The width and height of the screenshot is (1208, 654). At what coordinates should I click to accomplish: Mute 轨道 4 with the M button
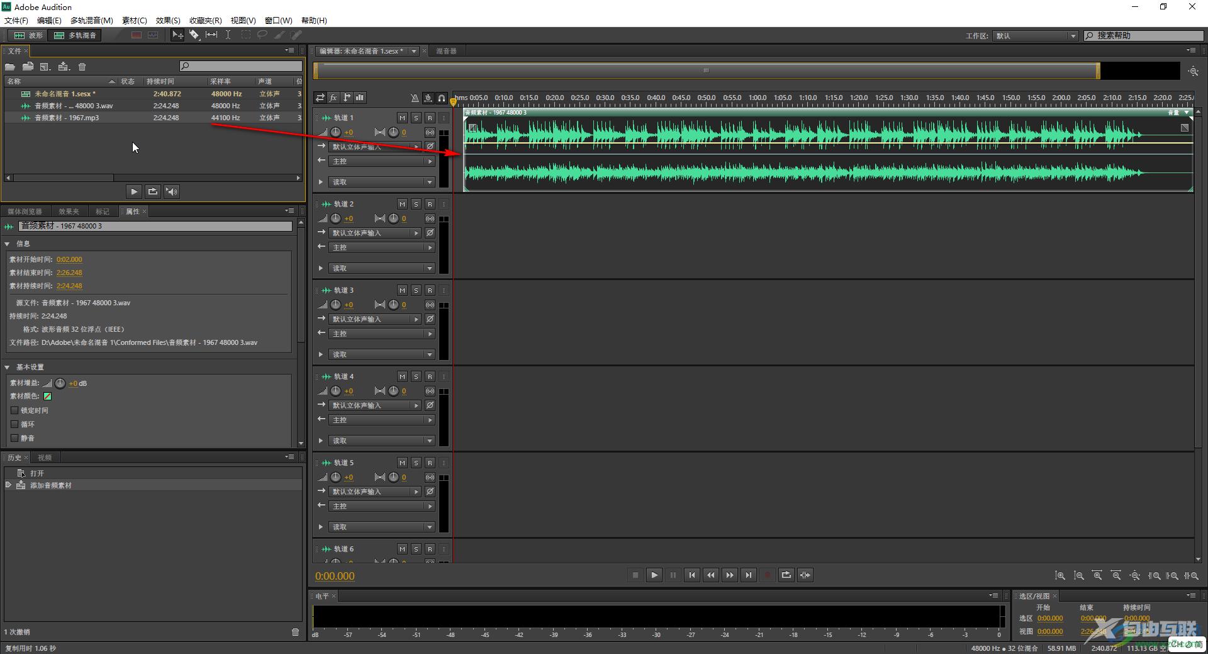[x=402, y=376]
